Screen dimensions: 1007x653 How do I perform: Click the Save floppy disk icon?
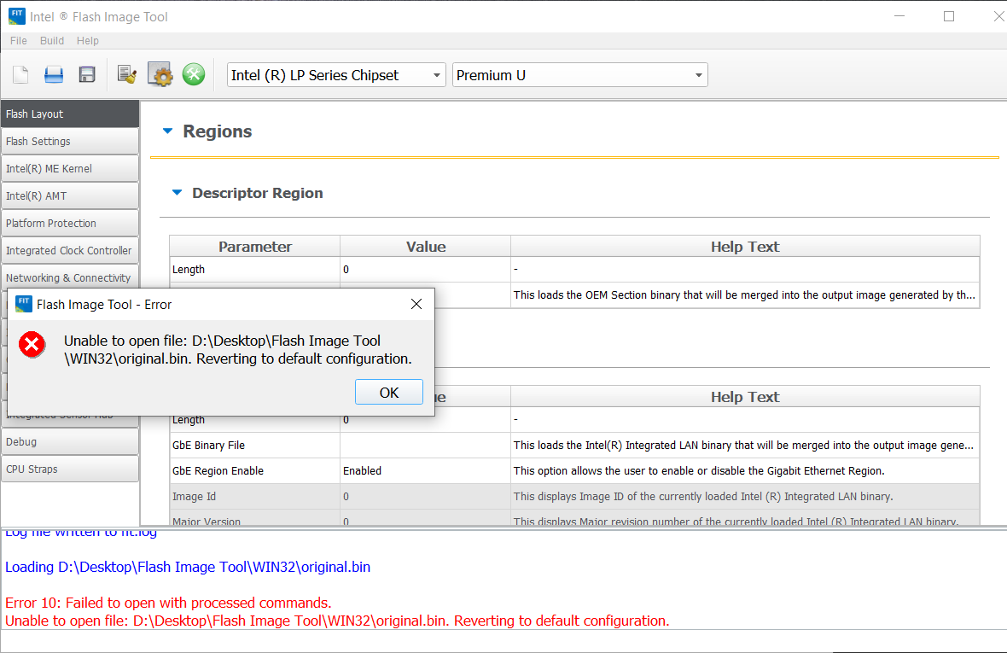coord(87,75)
